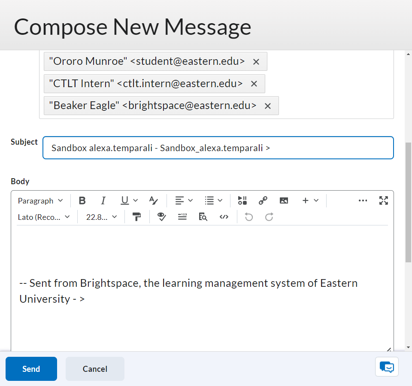Viewport: 412px width, 386px height.
Task: Click the undo icon
Action: (248, 217)
